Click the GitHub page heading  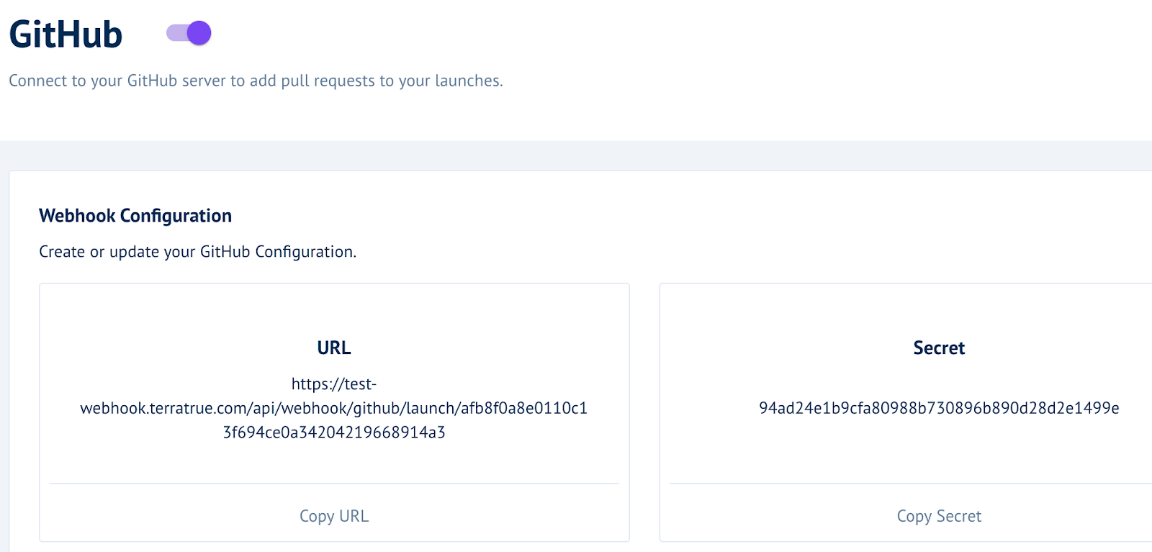click(x=66, y=35)
